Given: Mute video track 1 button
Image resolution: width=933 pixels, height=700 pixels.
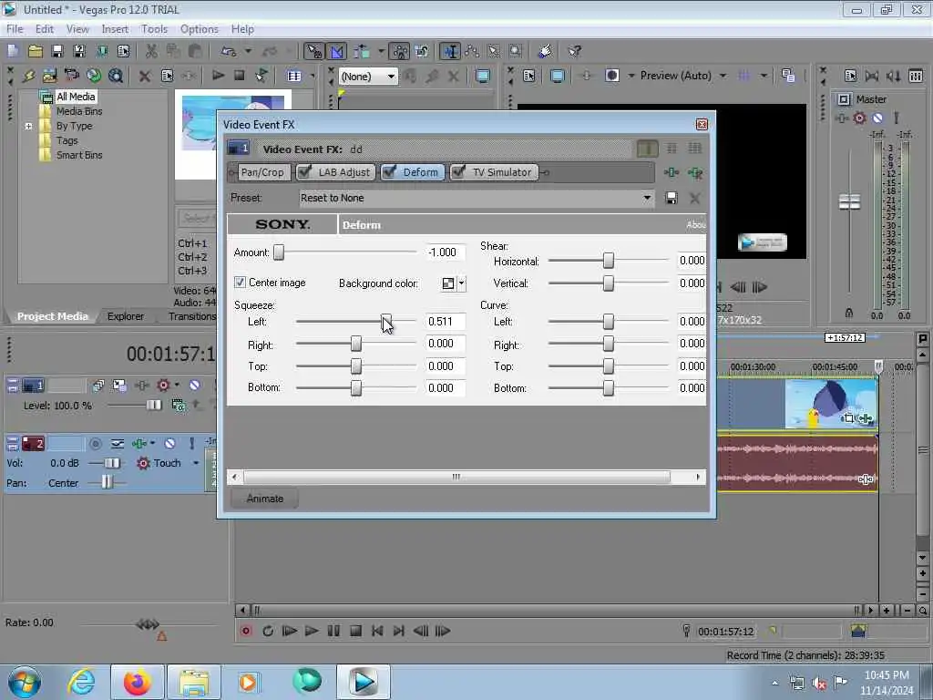Looking at the screenshot, I should click(x=195, y=386).
